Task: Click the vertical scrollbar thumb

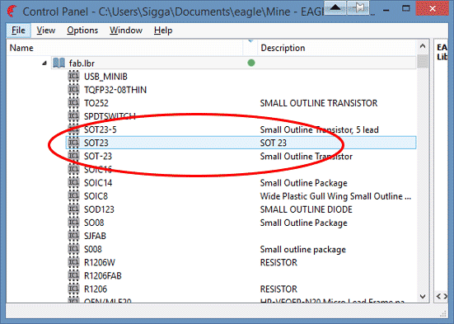Action: click(423, 61)
